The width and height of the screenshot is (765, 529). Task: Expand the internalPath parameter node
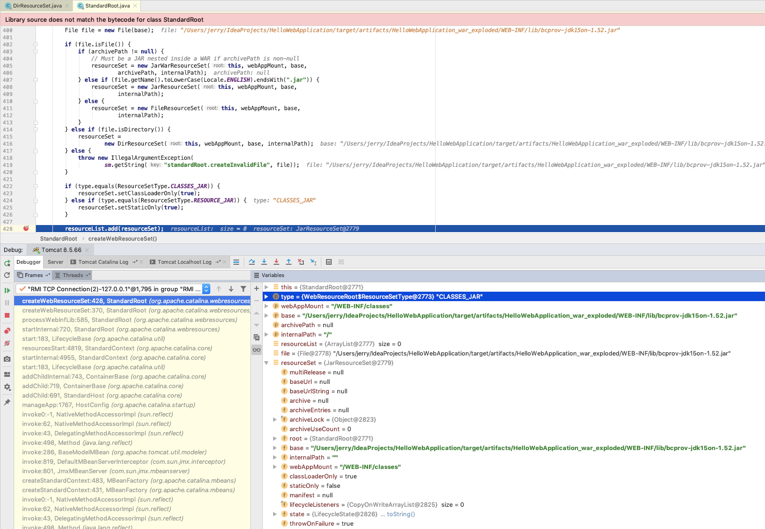pos(266,334)
